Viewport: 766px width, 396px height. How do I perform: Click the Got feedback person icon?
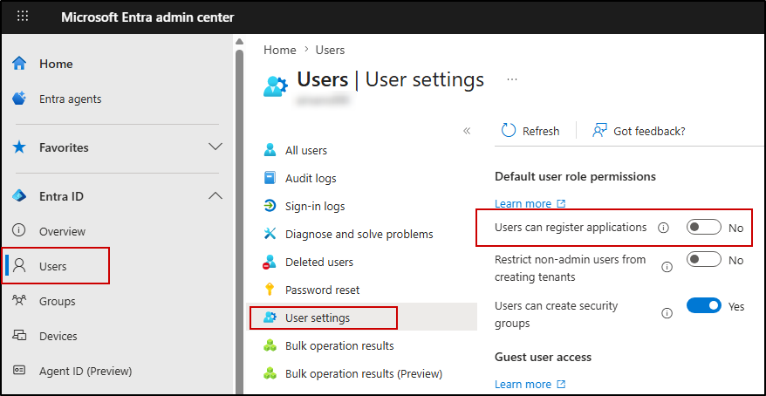point(599,130)
